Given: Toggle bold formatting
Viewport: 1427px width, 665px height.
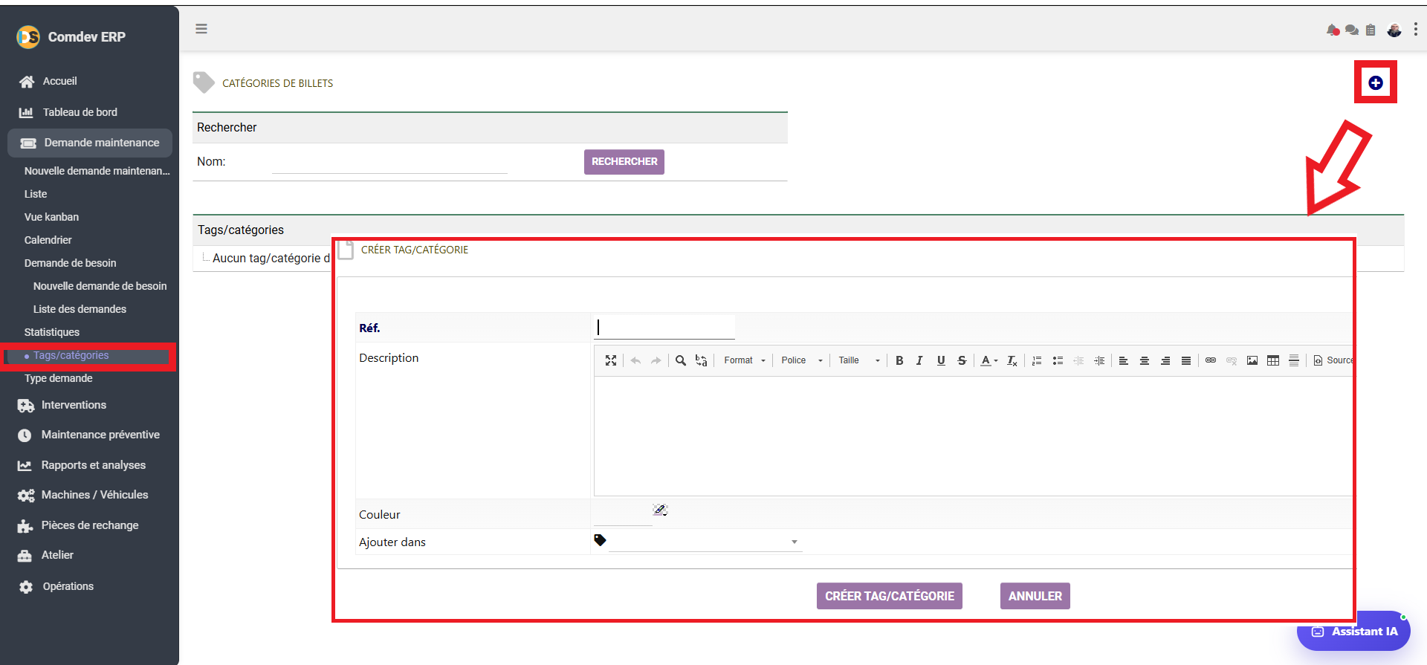Looking at the screenshot, I should 899,360.
